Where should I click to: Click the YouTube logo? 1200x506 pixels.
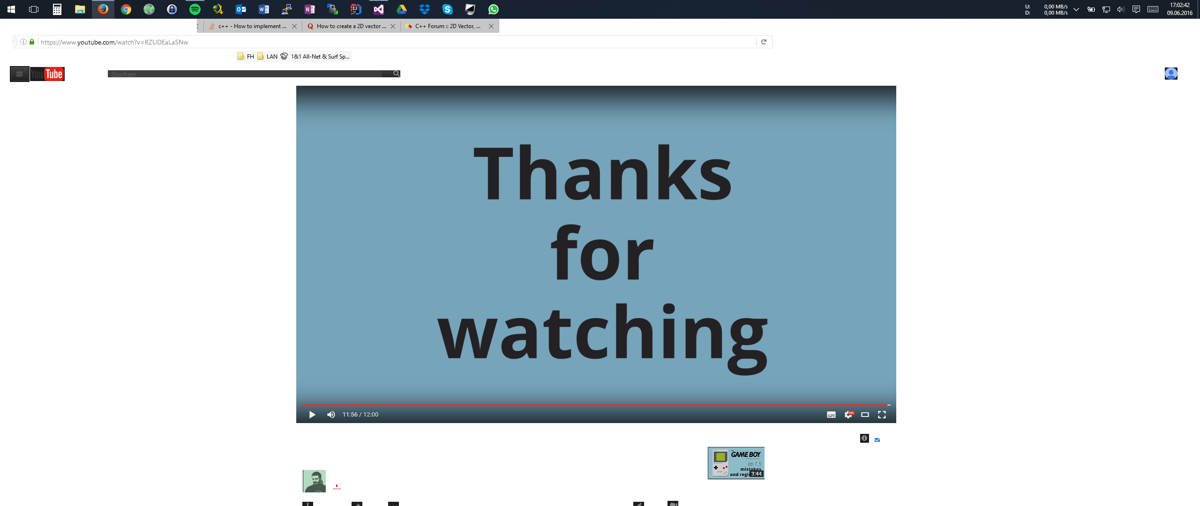tap(47, 74)
